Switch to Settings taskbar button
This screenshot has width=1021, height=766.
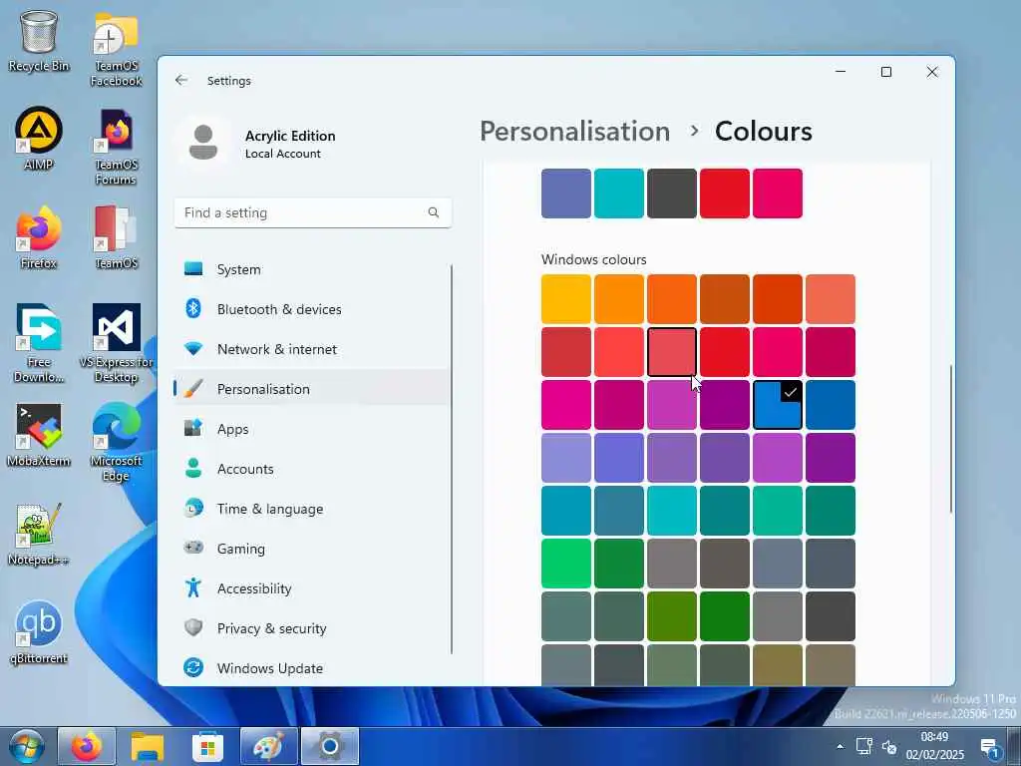[x=329, y=746]
